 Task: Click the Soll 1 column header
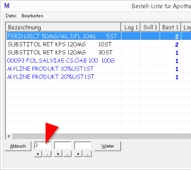point(150,27)
